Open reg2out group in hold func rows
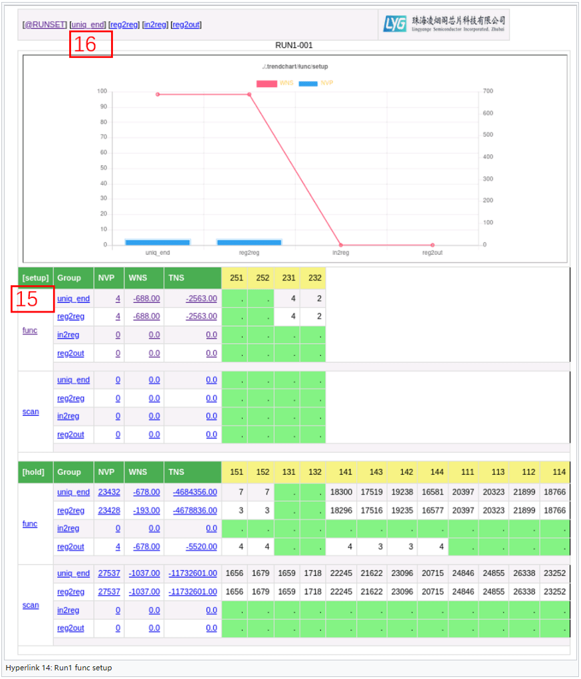 pos(70,547)
